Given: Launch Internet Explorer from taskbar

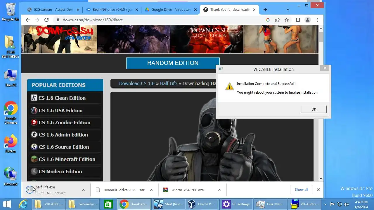Looking at the screenshot, I should (23, 204).
